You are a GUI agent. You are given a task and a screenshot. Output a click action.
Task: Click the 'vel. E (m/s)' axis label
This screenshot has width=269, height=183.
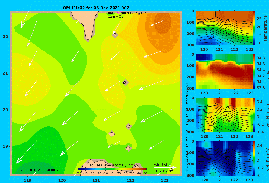[268, 159]
